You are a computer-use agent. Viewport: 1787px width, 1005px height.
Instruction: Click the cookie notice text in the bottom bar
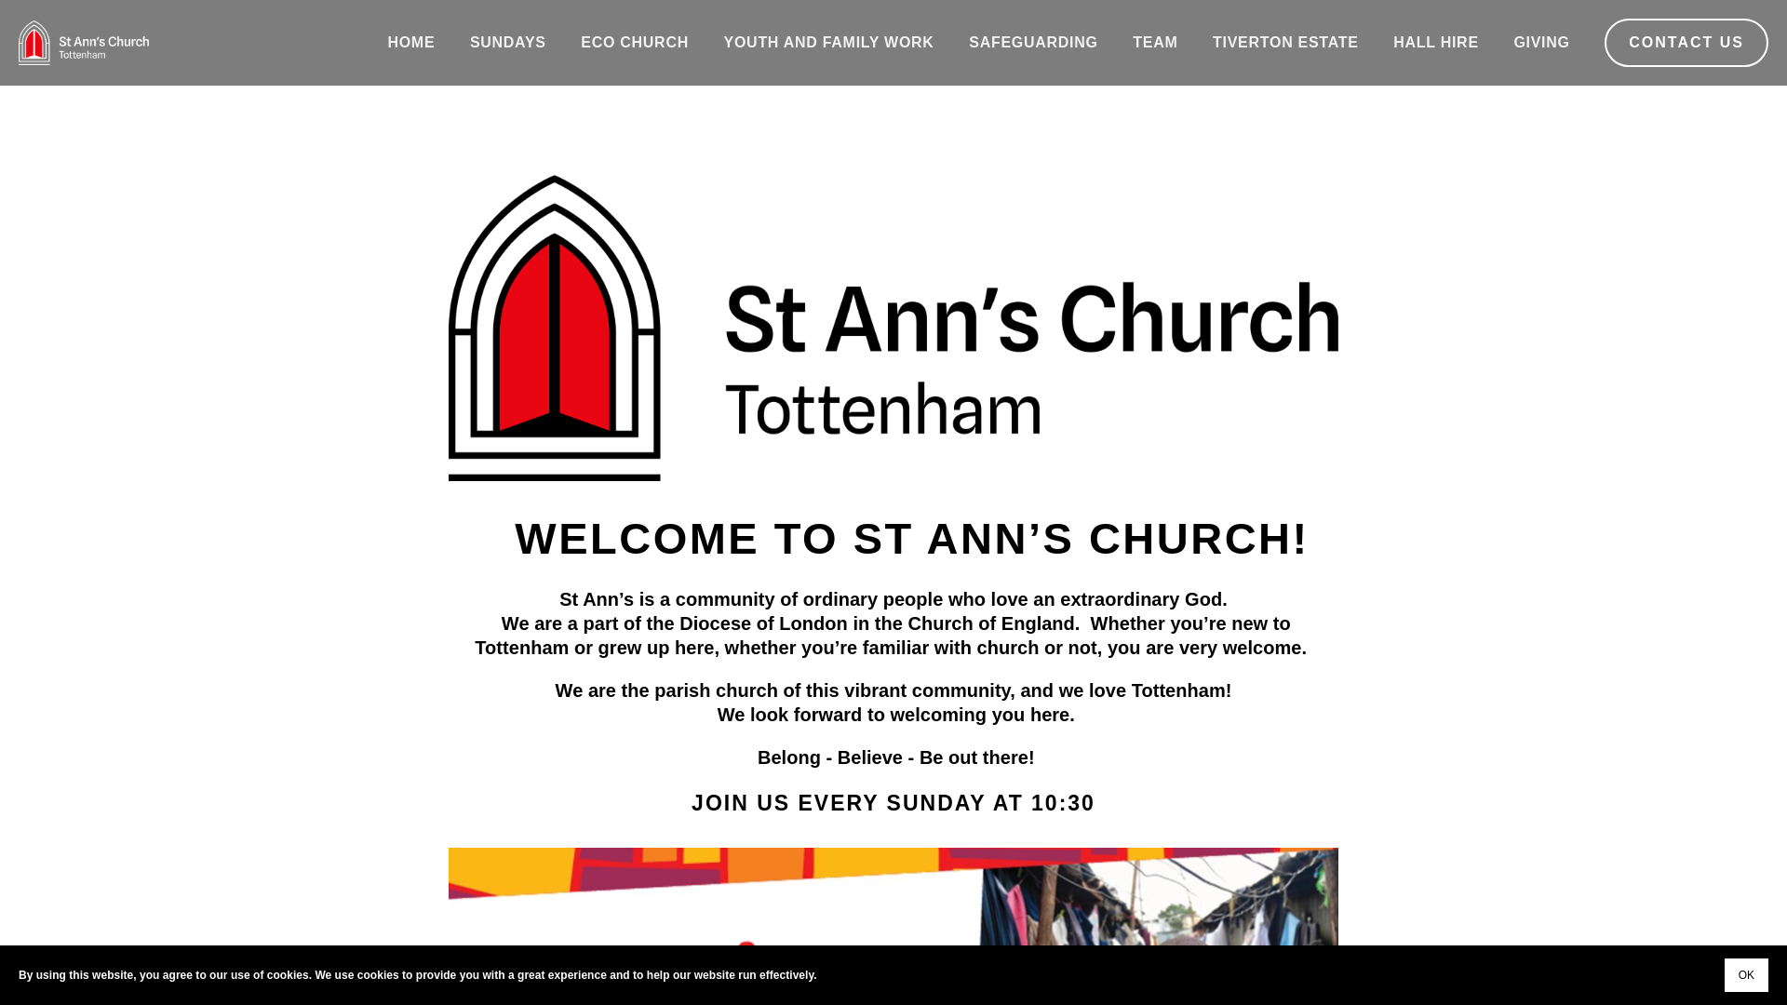418,975
